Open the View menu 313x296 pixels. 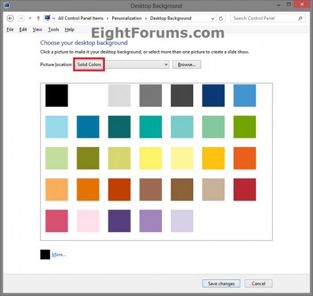click(x=37, y=30)
